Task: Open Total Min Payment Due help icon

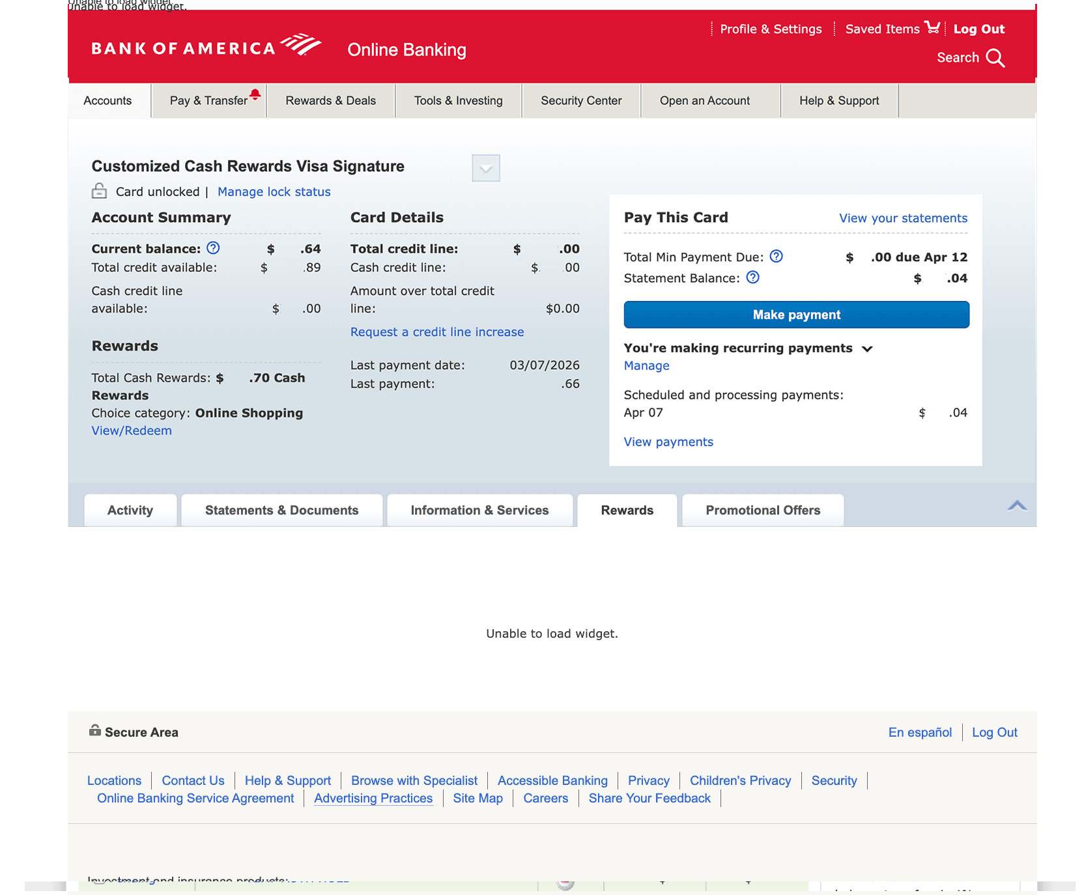Action: click(x=776, y=256)
